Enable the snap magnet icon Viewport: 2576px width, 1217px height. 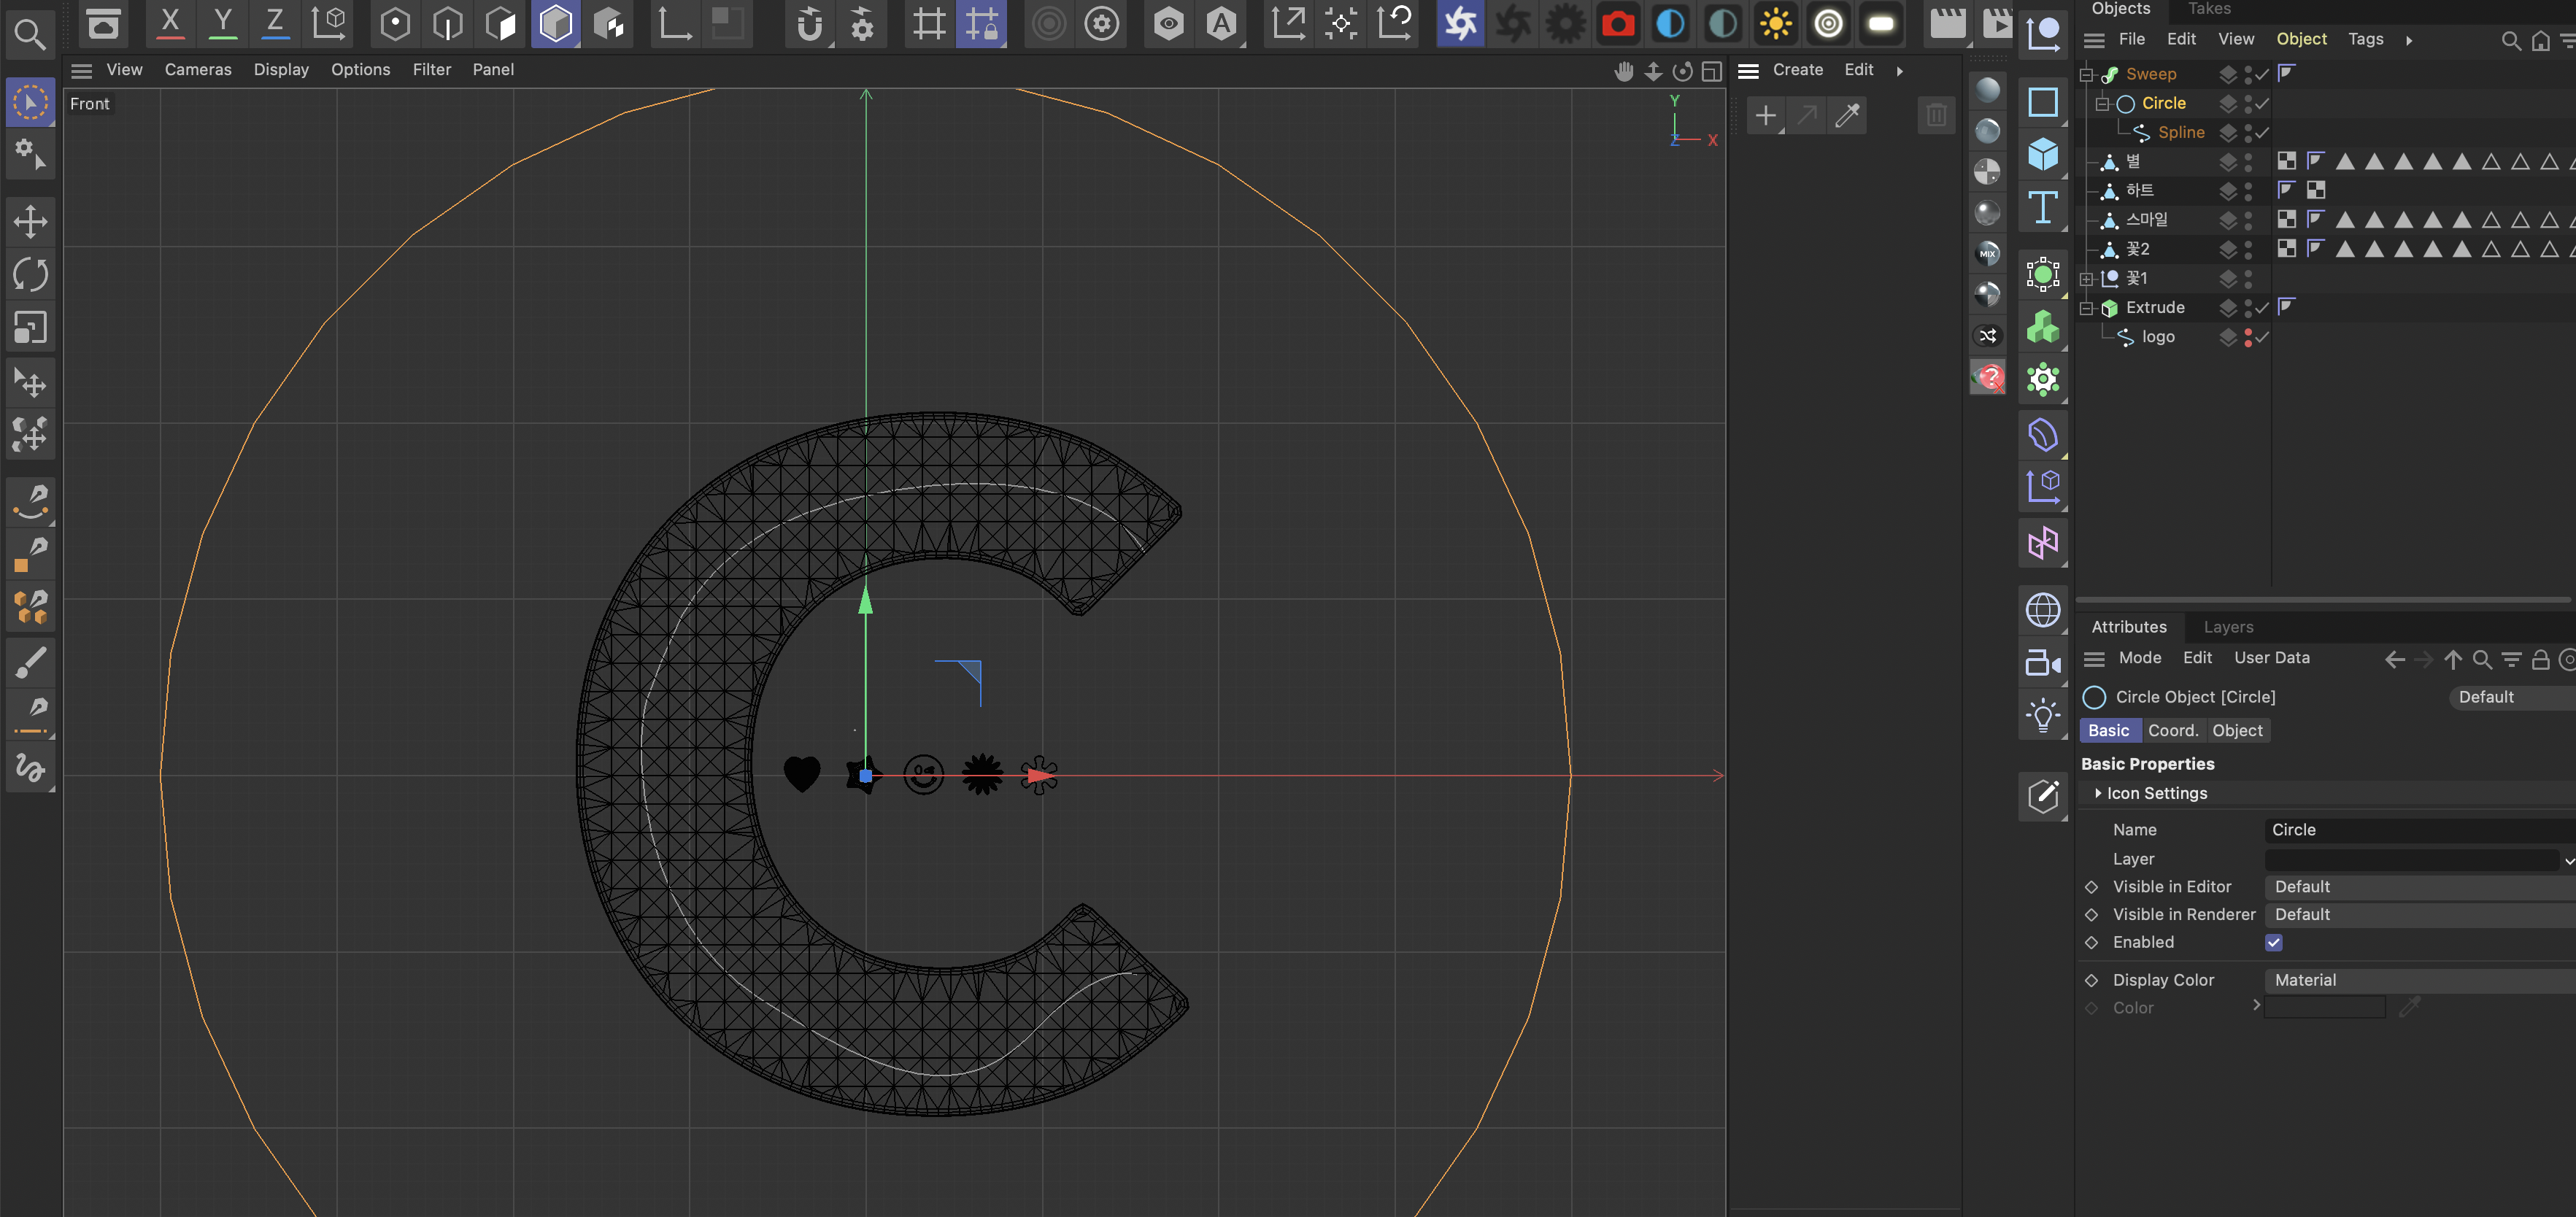809,23
